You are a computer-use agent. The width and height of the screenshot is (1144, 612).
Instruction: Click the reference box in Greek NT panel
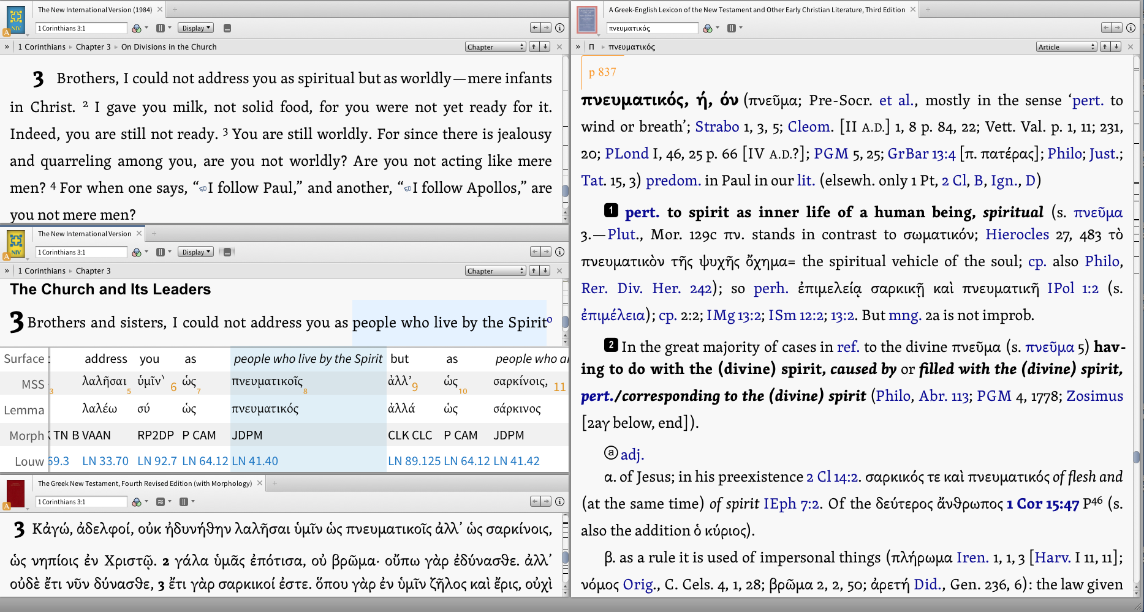tap(81, 502)
